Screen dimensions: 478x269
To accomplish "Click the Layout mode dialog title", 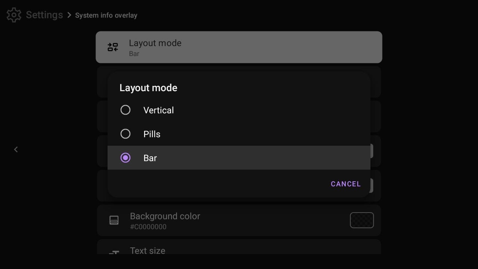I will tap(148, 88).
